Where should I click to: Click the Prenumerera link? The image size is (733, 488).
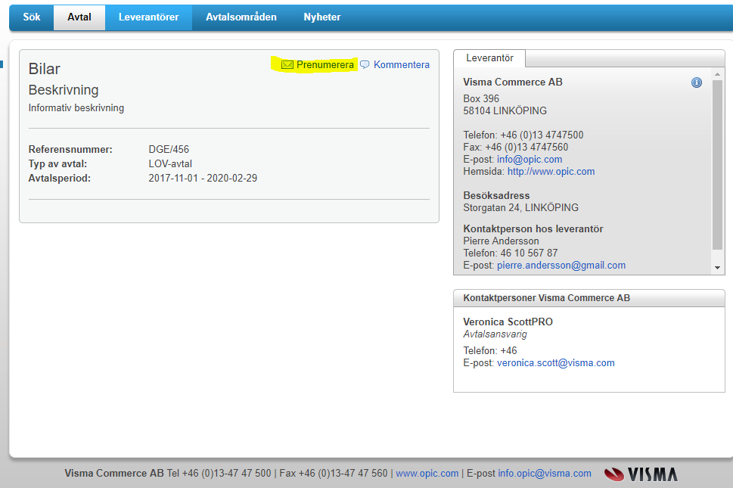[x=325, y=64]
